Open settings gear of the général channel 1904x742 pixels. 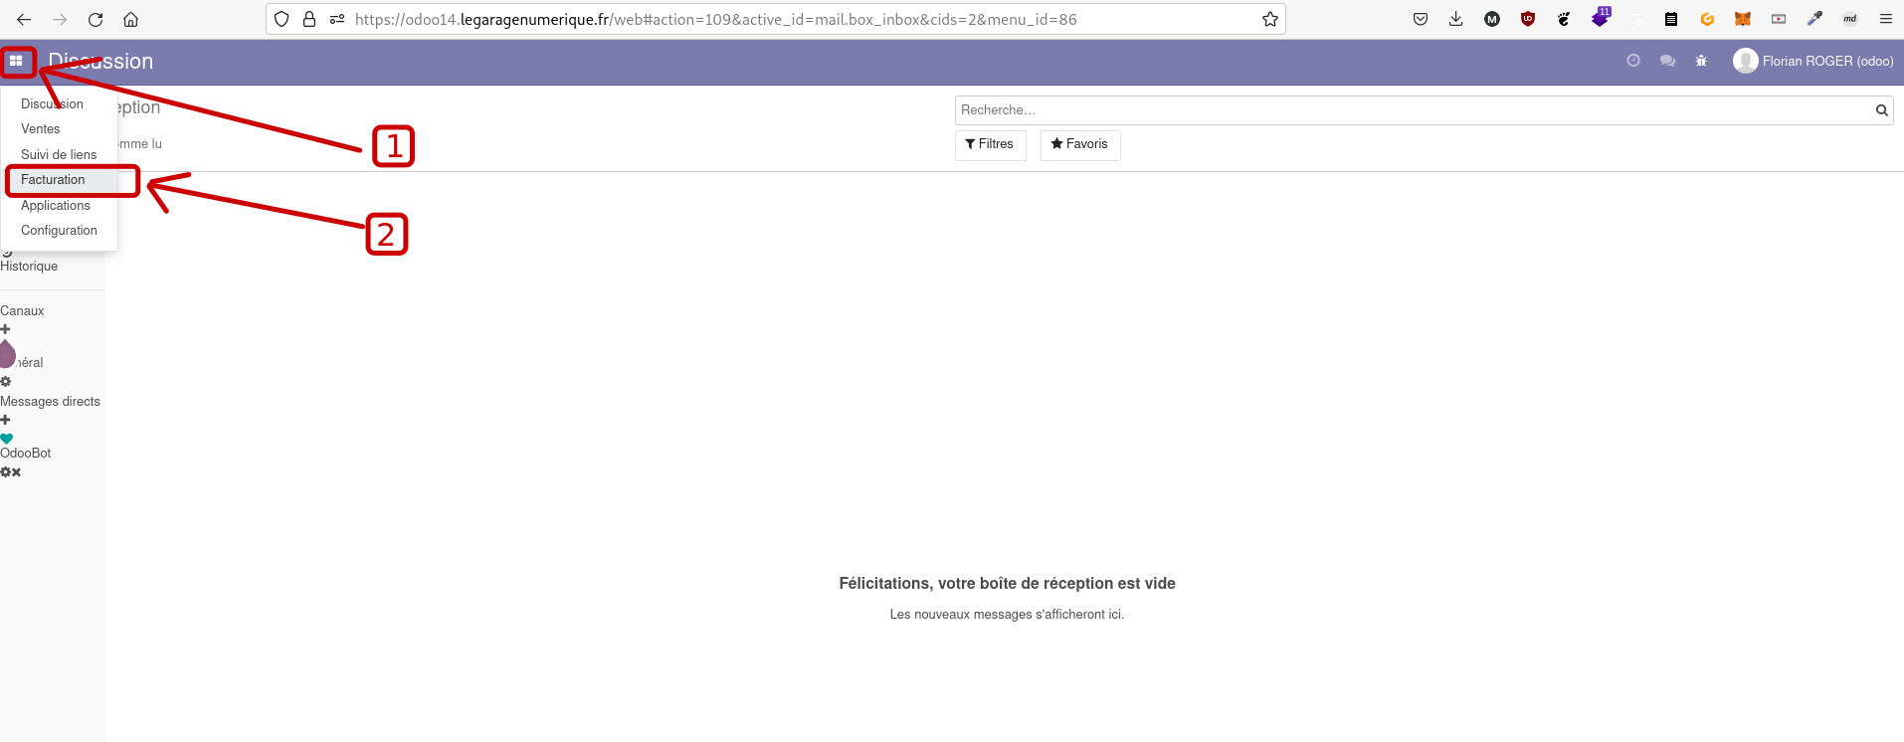[x=5, y=382]
